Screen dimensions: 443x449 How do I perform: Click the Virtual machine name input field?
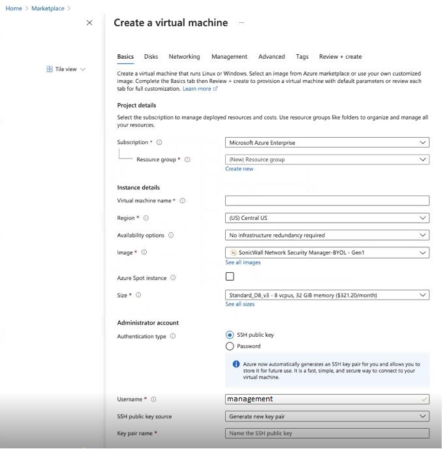pos(327,201)
